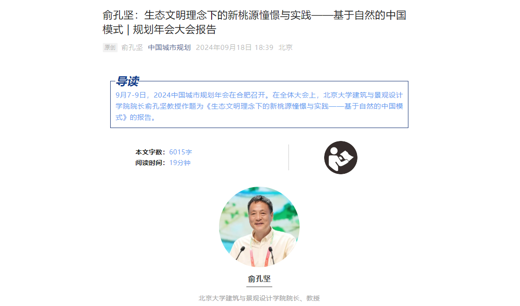This screenshot has height=306, width=520.
Task: Click the reading person book icon
Action: (341, 158)
